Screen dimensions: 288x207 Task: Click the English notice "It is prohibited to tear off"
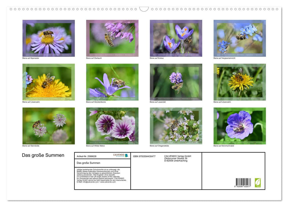coord(101,178)
